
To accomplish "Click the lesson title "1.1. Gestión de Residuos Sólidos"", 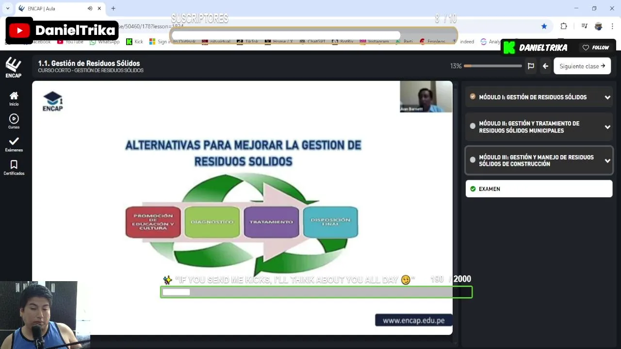I will click(x=89, y=63).
